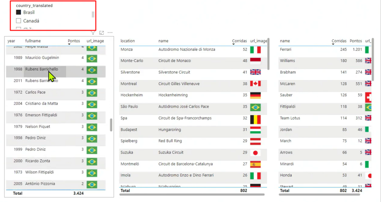
Task: Open the filter icon above the drivers table
Action: pos(93,33)
